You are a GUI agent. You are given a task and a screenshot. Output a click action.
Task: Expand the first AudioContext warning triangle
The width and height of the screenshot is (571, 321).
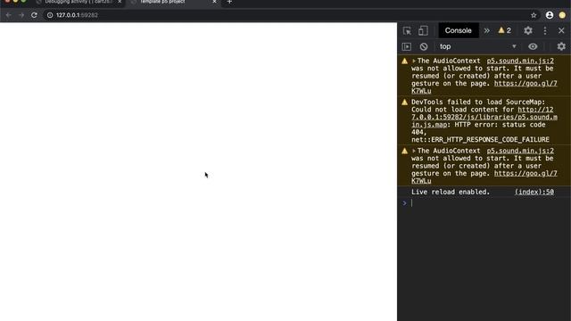point(414,61)
